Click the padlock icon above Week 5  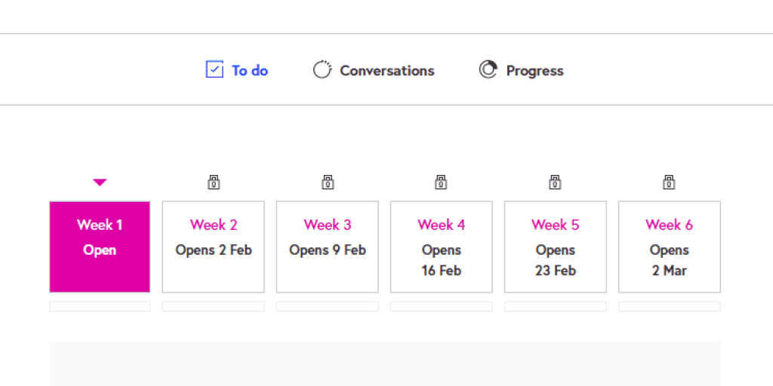pyautogui.click(x=555, y=182)
